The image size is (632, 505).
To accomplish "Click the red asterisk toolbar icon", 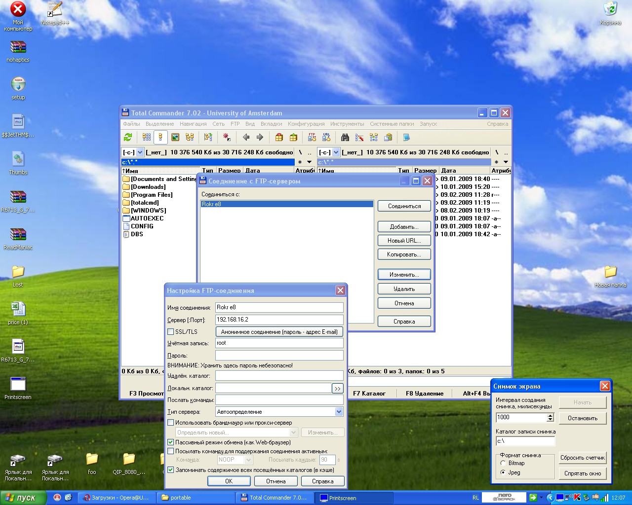I will (227, 137).
